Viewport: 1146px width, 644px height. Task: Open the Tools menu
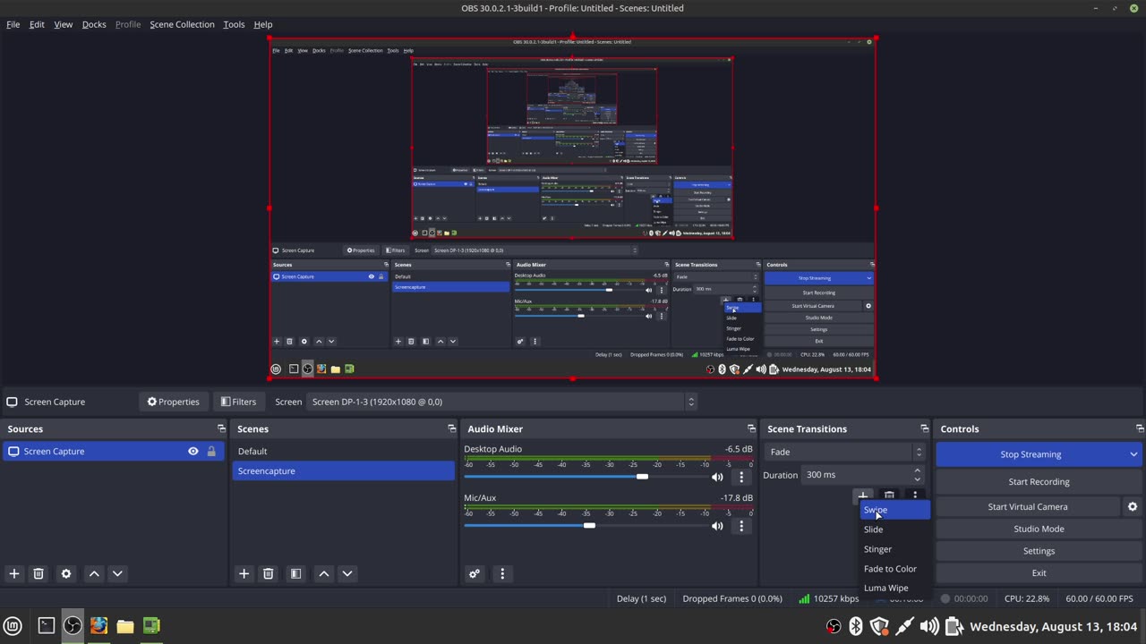coord(234,24)
